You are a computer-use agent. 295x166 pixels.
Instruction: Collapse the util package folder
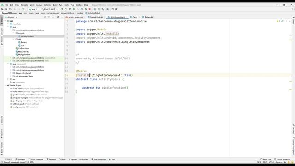(13, 39)
